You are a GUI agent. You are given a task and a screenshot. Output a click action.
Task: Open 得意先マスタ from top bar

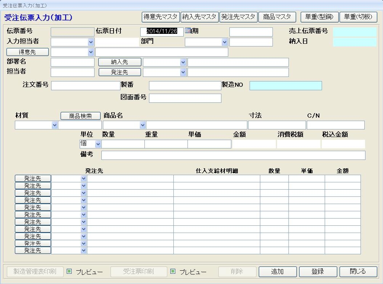[160, 17]
